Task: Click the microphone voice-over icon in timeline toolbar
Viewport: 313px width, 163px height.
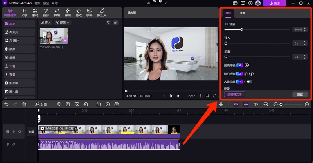Action: pos(221,104)
